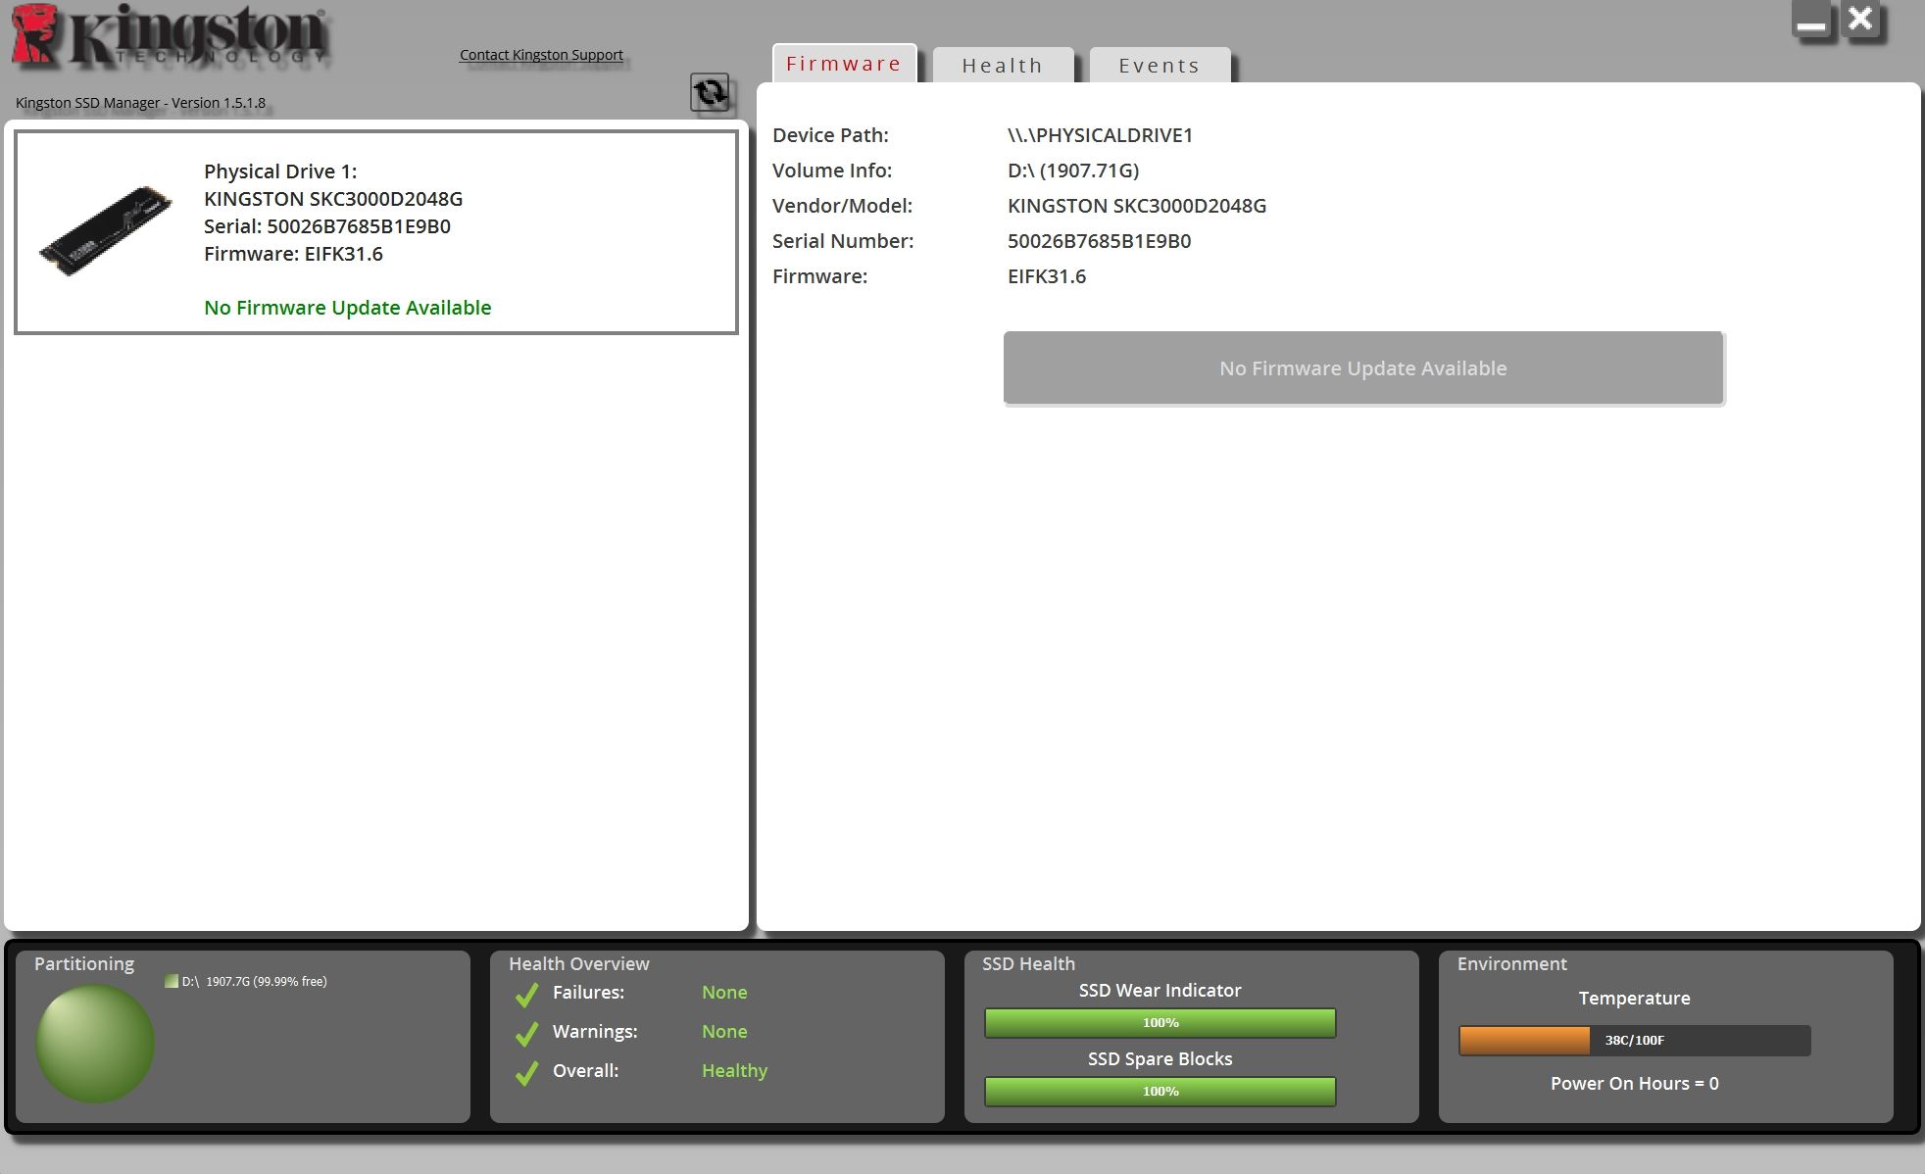Click the D:\ 1907.7G (99.99% free) partition label

[255, 981]
